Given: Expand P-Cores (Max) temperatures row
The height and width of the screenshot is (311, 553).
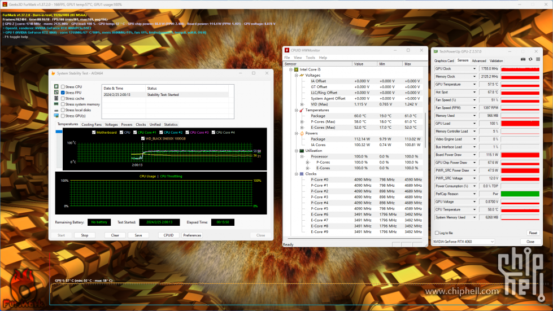Looking at the screenshot, I should tap(302, 122).
